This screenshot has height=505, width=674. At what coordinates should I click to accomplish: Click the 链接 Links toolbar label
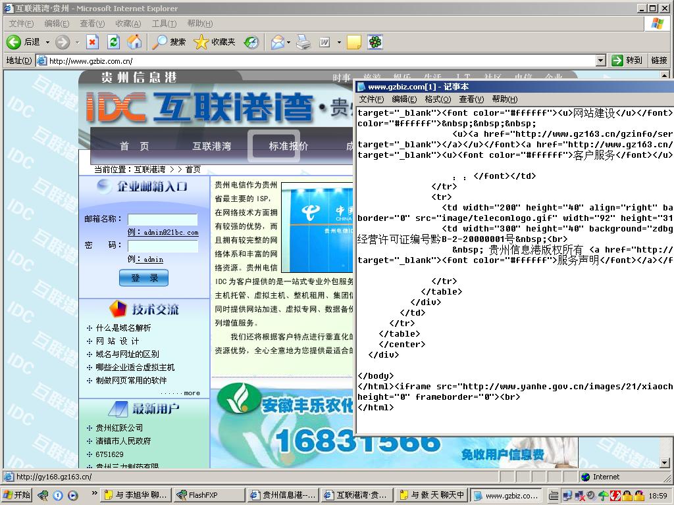659,60
